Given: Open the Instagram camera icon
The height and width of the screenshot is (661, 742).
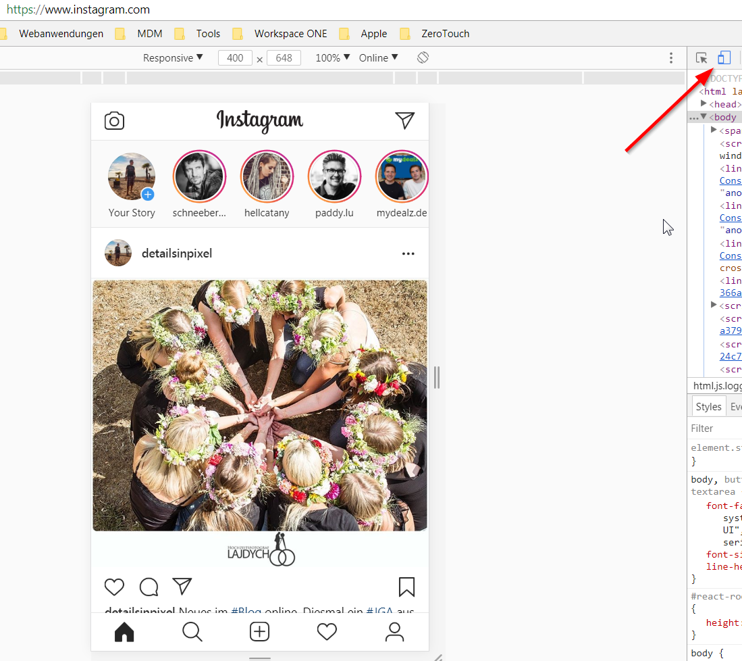Looking at the screenshot, I should click(x=114, y=121).
